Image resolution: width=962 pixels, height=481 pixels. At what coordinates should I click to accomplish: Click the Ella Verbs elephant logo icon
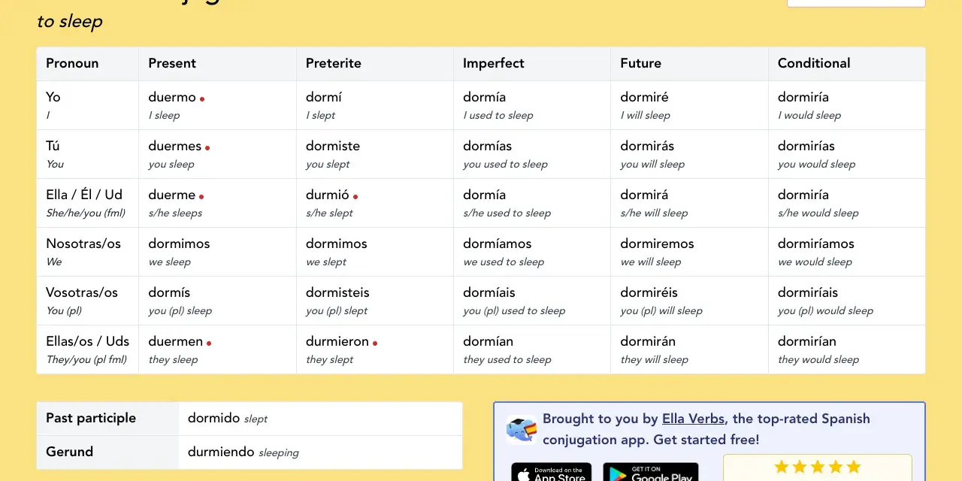(x=522, y=429)
